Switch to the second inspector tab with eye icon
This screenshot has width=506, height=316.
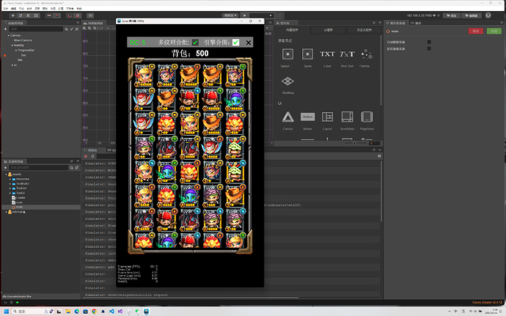pyautogui.click(x=416, y=23)
